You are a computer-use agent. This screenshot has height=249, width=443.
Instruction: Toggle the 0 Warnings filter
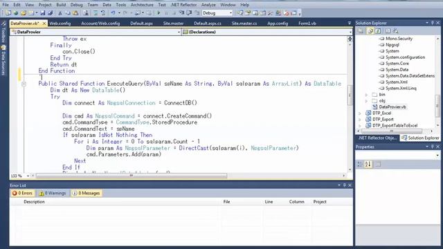(53, 193)
